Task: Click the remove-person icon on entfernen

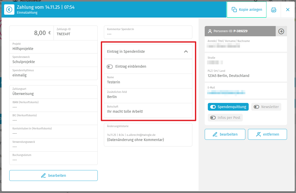Action: coord(258,134)
